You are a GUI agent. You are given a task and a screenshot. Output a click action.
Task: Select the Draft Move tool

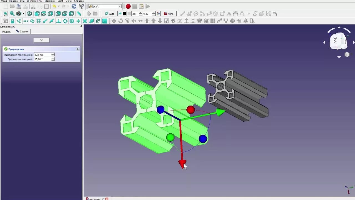tap(114, 21)
